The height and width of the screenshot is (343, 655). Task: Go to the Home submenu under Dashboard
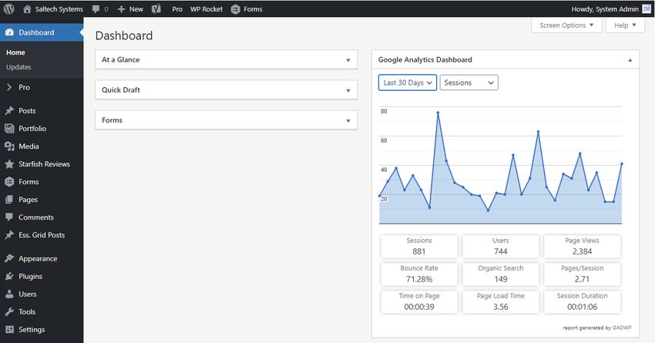15,52
